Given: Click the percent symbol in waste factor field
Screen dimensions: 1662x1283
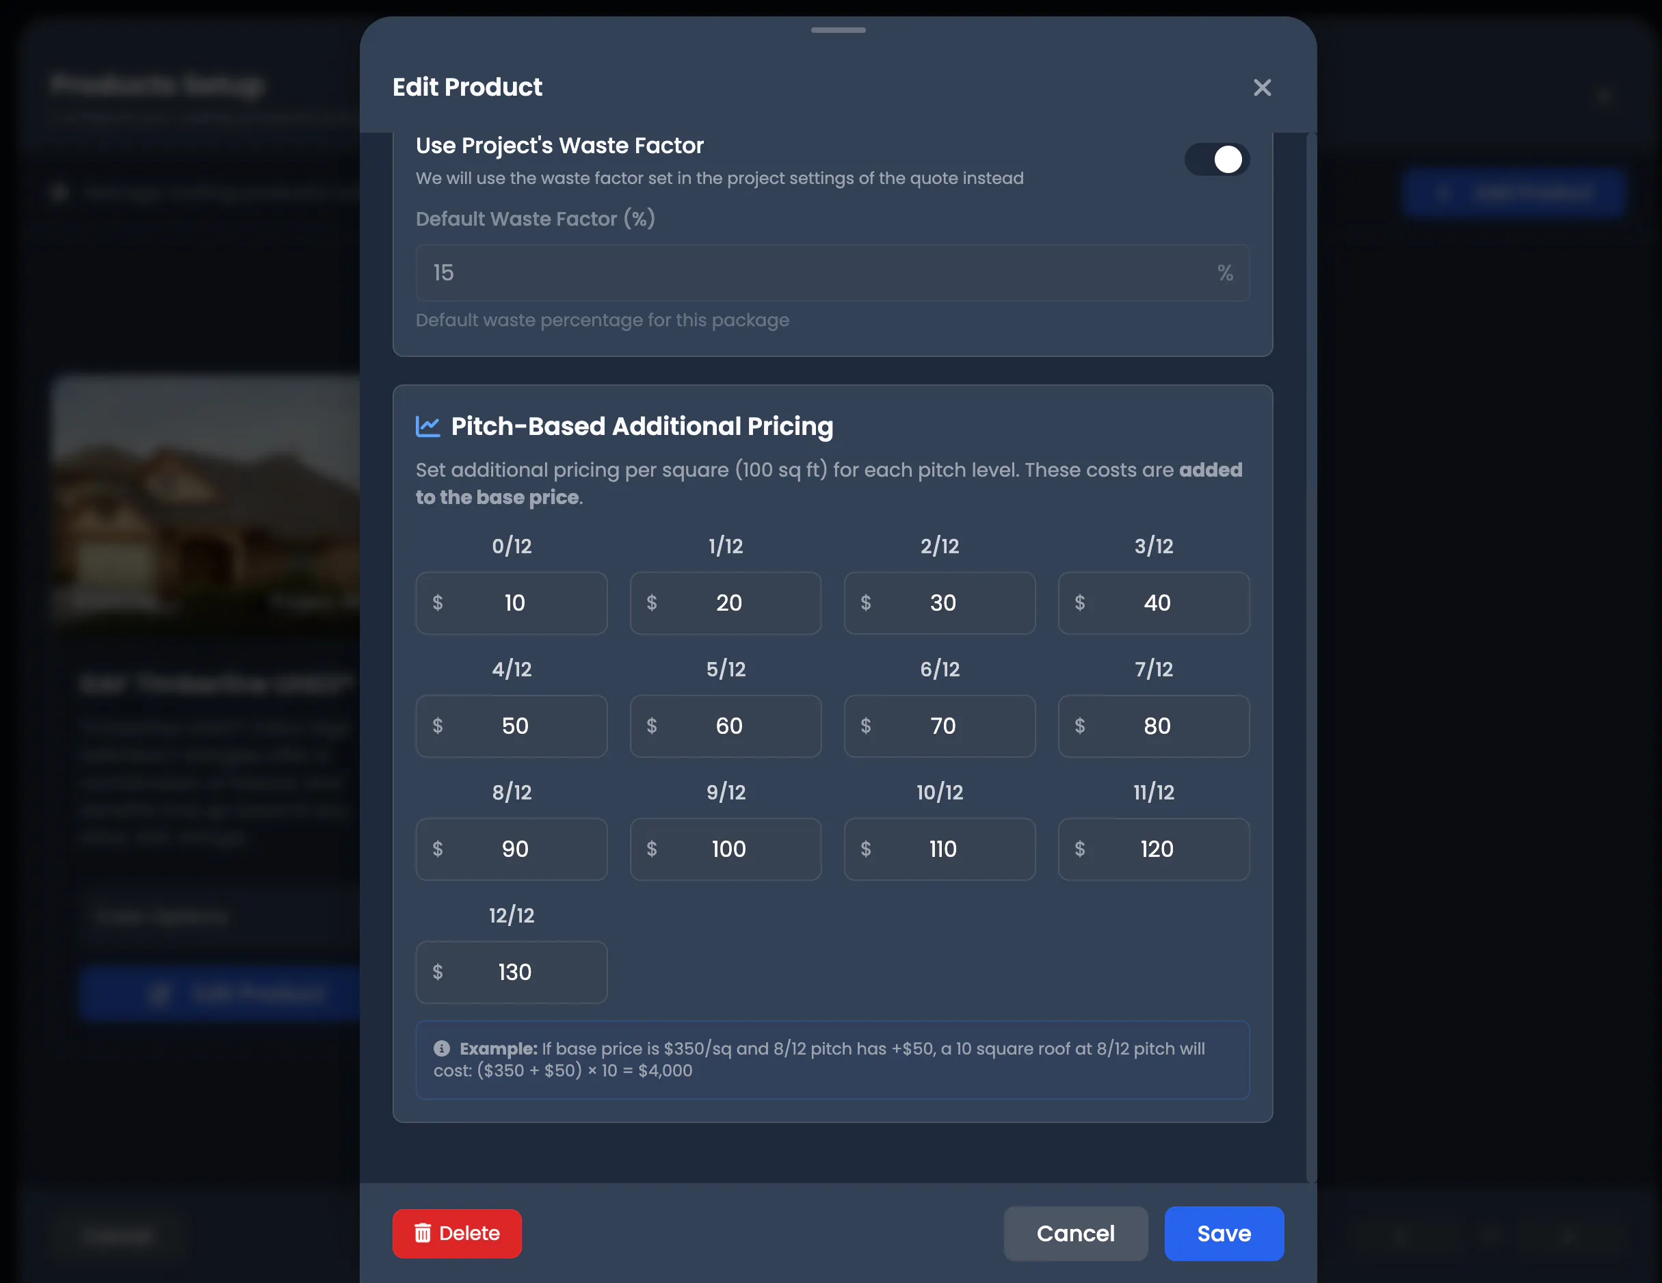Looking at the screenshot, I should click(x=1224, y=272).
